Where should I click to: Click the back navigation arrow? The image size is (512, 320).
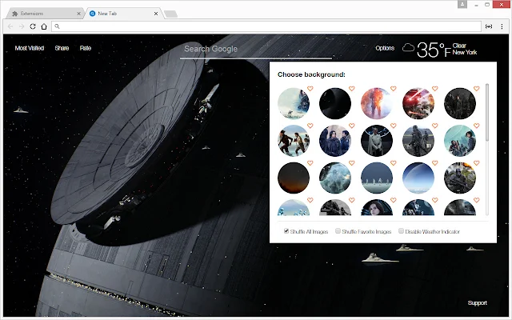pyautogui.click(x=10, y=26)
